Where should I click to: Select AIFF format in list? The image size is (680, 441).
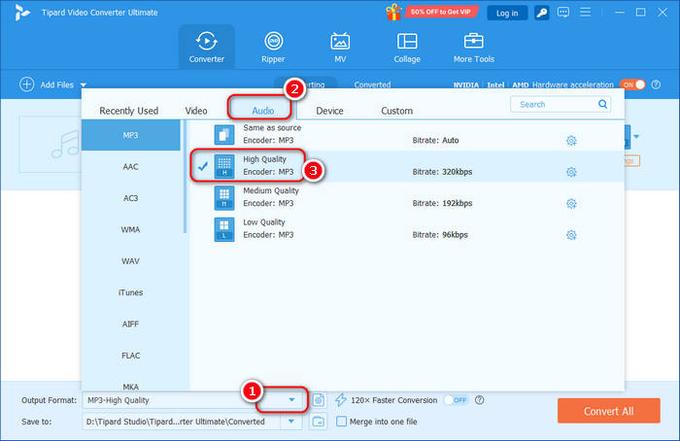coord(130,323)
